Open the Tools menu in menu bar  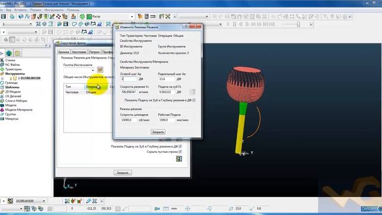[x=54, y=10]
